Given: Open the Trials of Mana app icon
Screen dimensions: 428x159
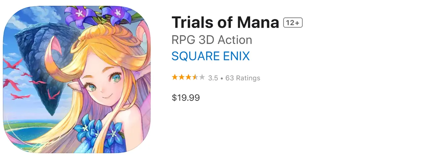Looking at the screenshot, I should pyautogui.click(x=77, y=79).
